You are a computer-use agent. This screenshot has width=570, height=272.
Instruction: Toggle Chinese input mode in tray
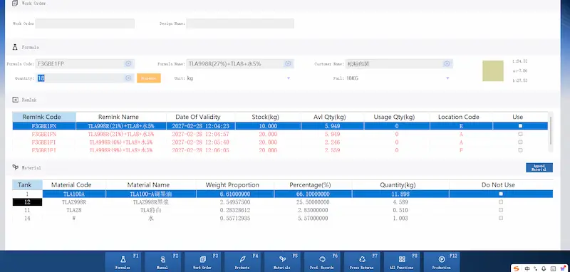coord(527,268)
